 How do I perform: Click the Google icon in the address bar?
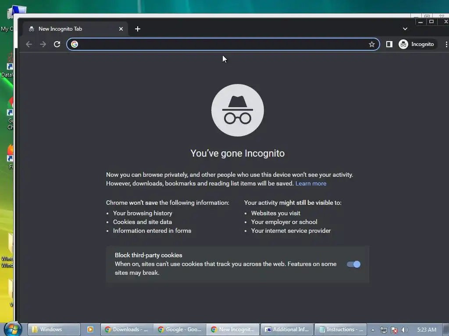(x=75, y=44)
